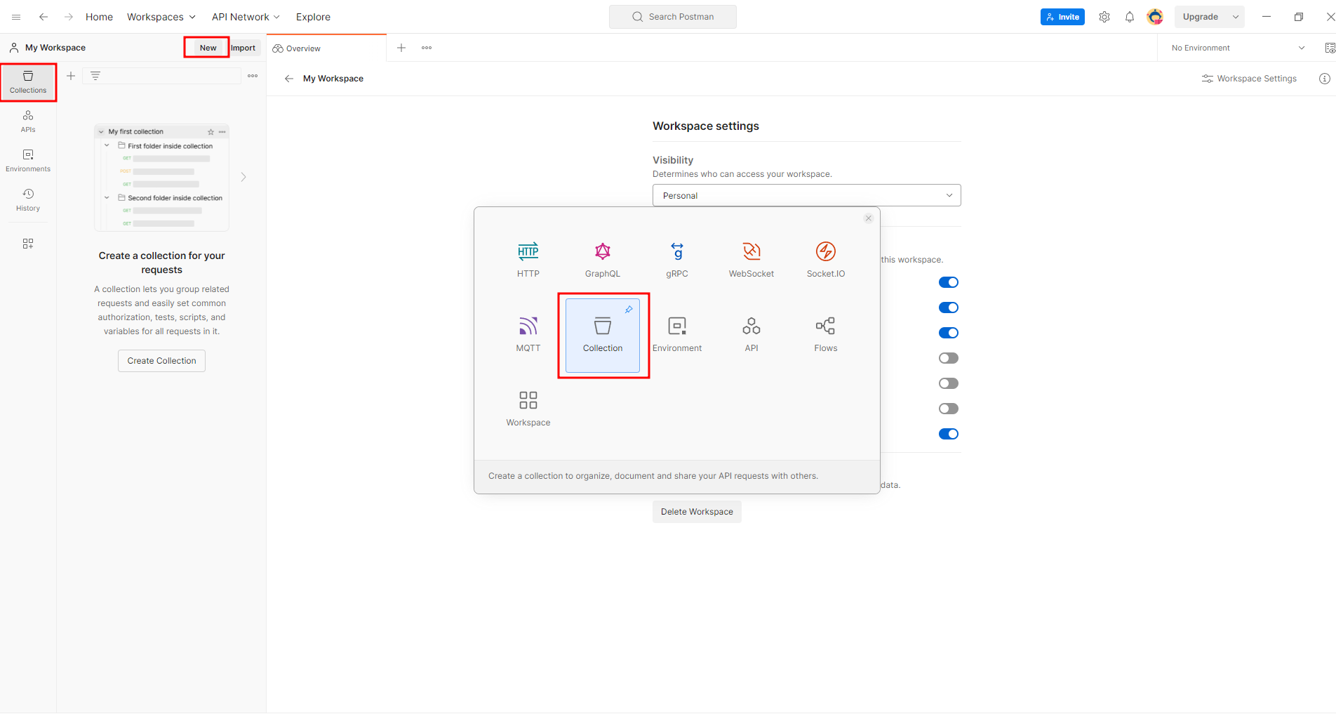Collapse My first collection preview
Image resolution: width=1336 pixels, height=714 pixels.
tap(101, 132)
